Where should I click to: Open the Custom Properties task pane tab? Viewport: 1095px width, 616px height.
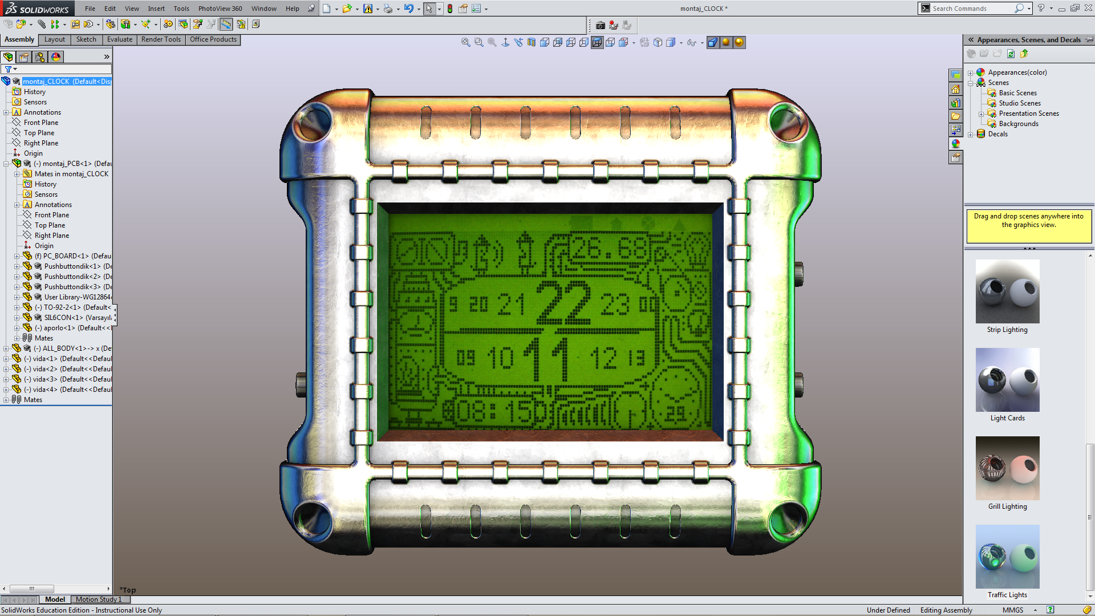956,157
